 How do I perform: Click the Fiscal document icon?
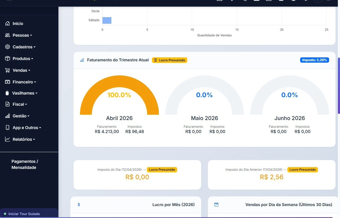coord(8,104)
